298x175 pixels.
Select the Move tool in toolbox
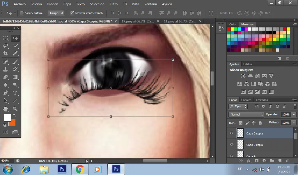coord(15,38)
